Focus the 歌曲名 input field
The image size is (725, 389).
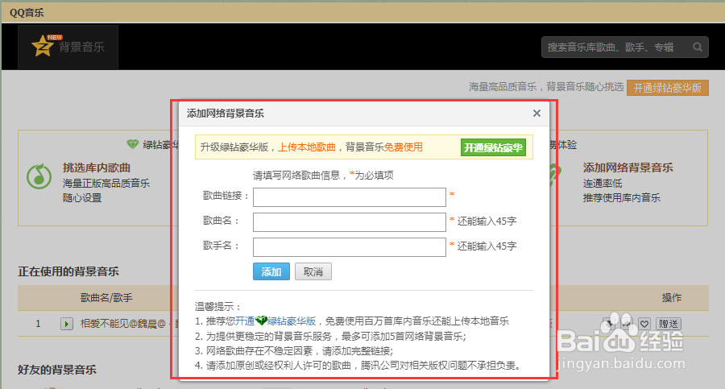tap(349, 222)
